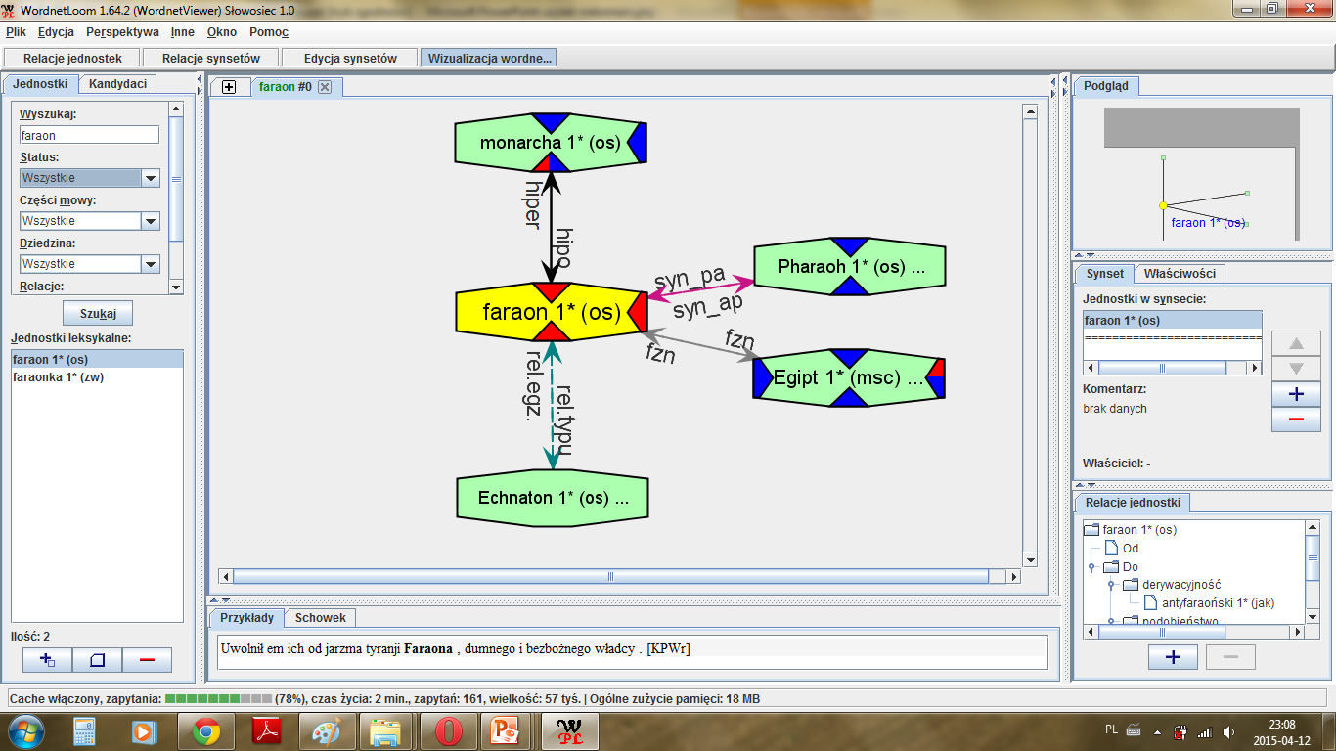Click red minus to delete lexical unit
This screenshot has width=1336, height=751.
coord(147,660)
